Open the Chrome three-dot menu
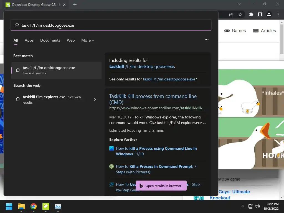The height and width of the screenshot is (213, 284). click(278, 14)
